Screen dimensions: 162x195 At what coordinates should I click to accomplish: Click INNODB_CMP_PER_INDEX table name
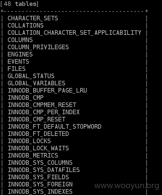pos(44,112)
